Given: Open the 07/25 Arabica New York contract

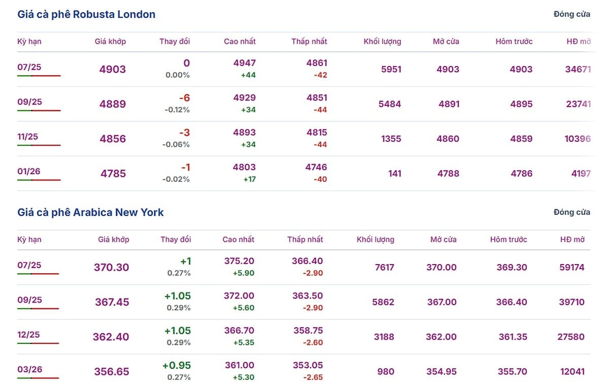Looking at the screenshot, I should tap(29, 265).
